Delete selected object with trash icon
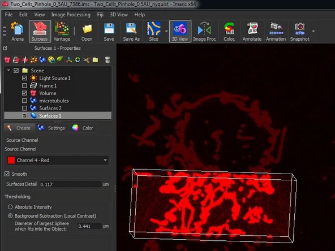The width and height of the screenshot is (335, 251). click(x=108, y=60)
